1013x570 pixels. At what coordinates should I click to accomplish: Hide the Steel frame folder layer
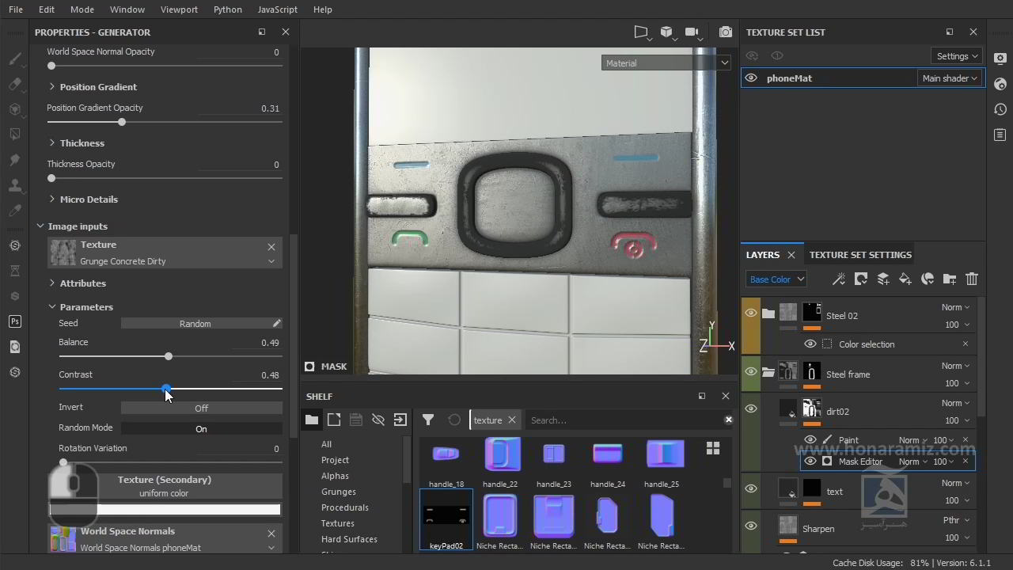click(751, 371)
